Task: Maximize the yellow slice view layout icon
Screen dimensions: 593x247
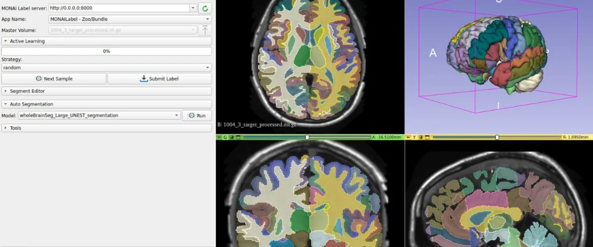Action: pos(427,137)
